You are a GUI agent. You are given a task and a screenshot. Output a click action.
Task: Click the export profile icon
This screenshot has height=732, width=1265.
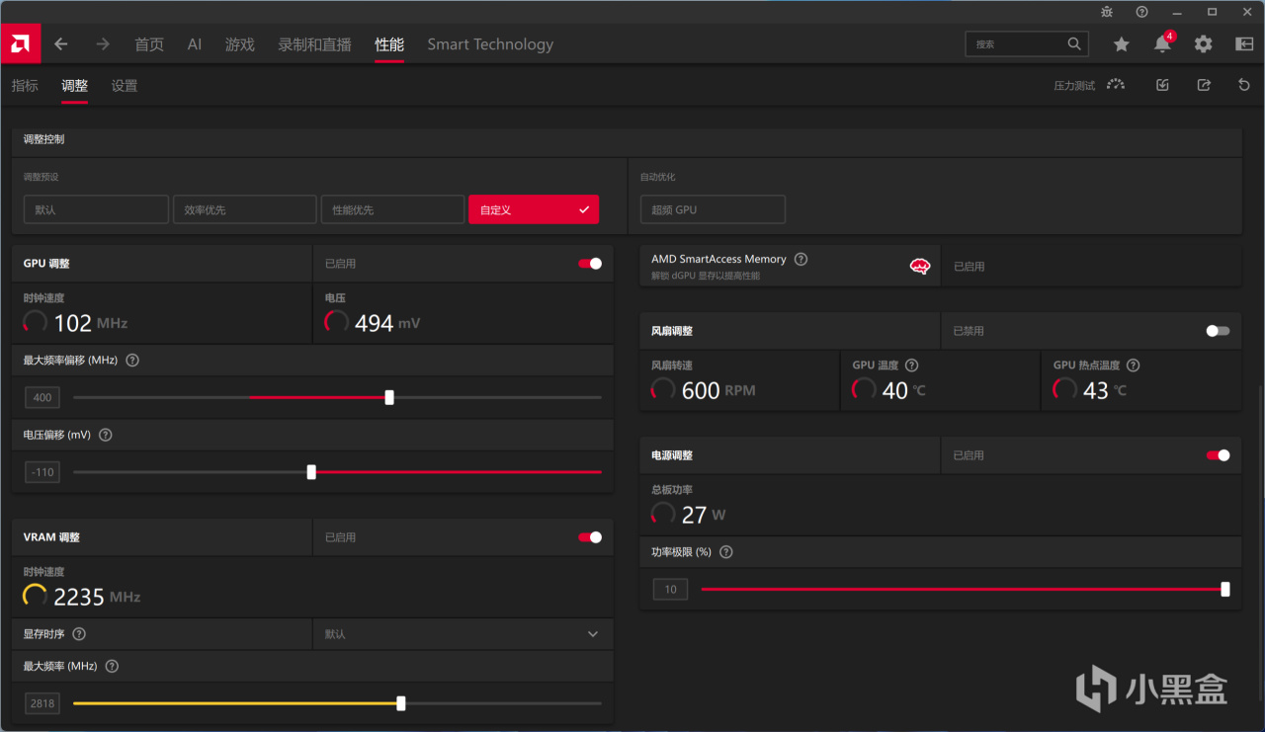(x=1204, y=85)
